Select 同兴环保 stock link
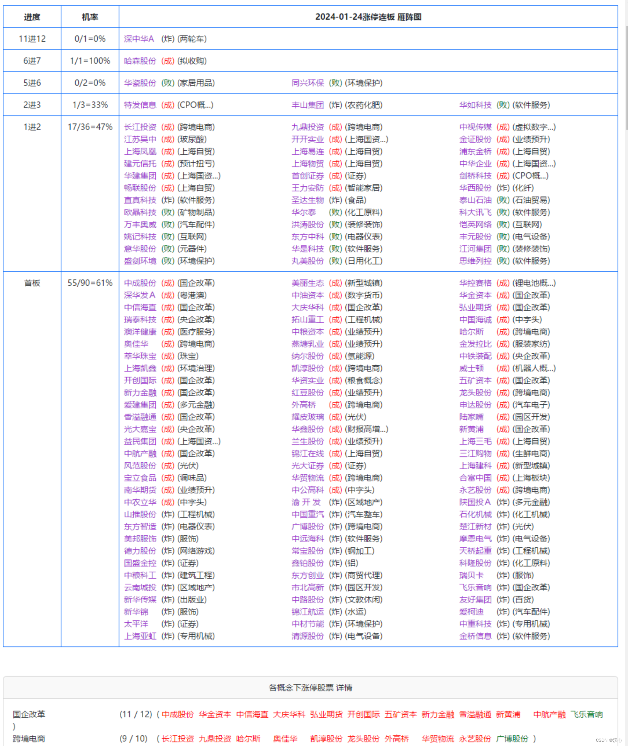 [x=307, y=83]
